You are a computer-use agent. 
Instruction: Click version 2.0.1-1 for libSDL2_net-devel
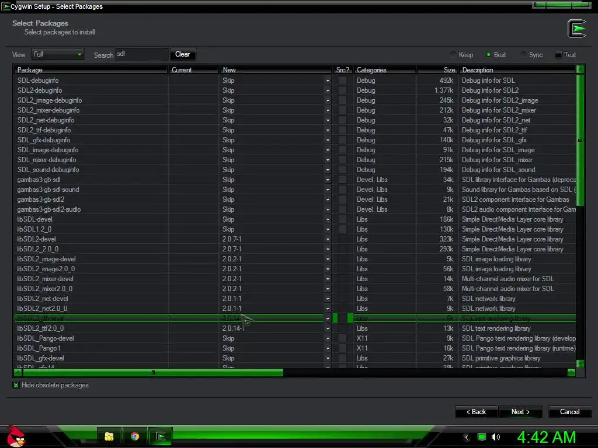tap(232, 298)
